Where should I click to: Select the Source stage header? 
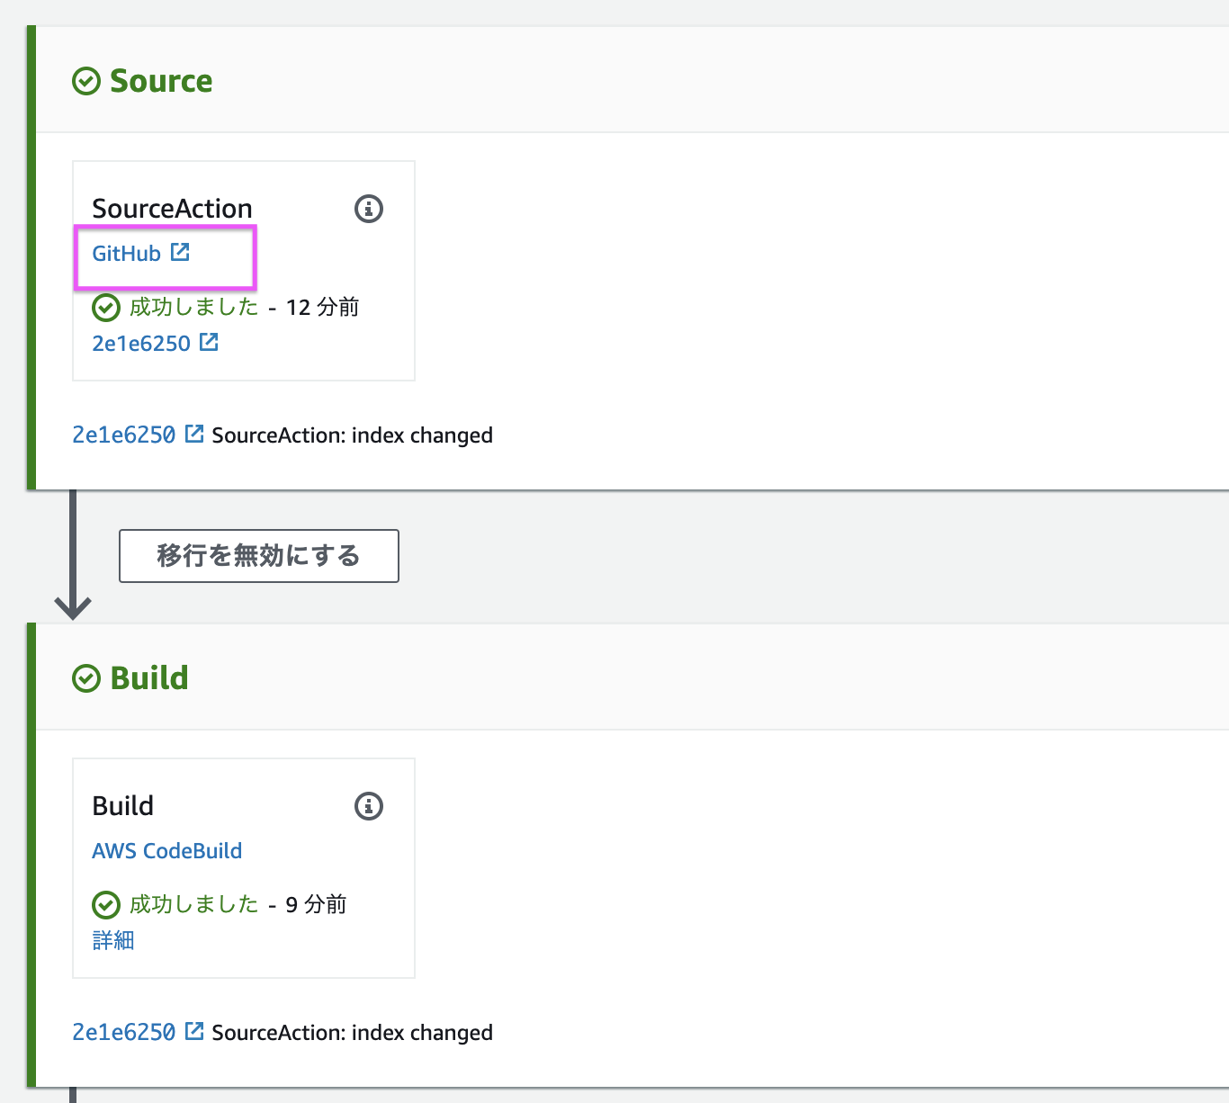(161, 80)
